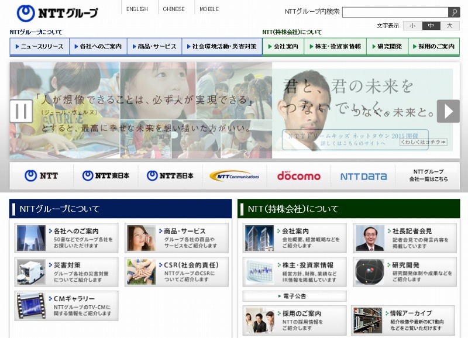Image resolution: width=468 pixels, height=338 pixels.
Task: Open 採用のご案内 in the green navigation bar
Action: point(434,46)
